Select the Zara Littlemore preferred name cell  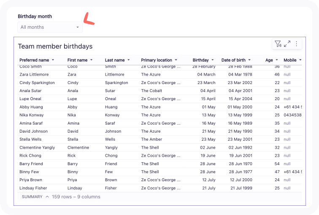tap(34, 74)
